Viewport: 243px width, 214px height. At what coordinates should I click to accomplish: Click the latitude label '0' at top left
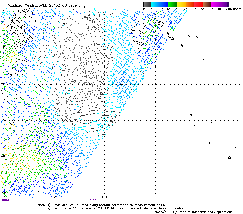(3, 11)
